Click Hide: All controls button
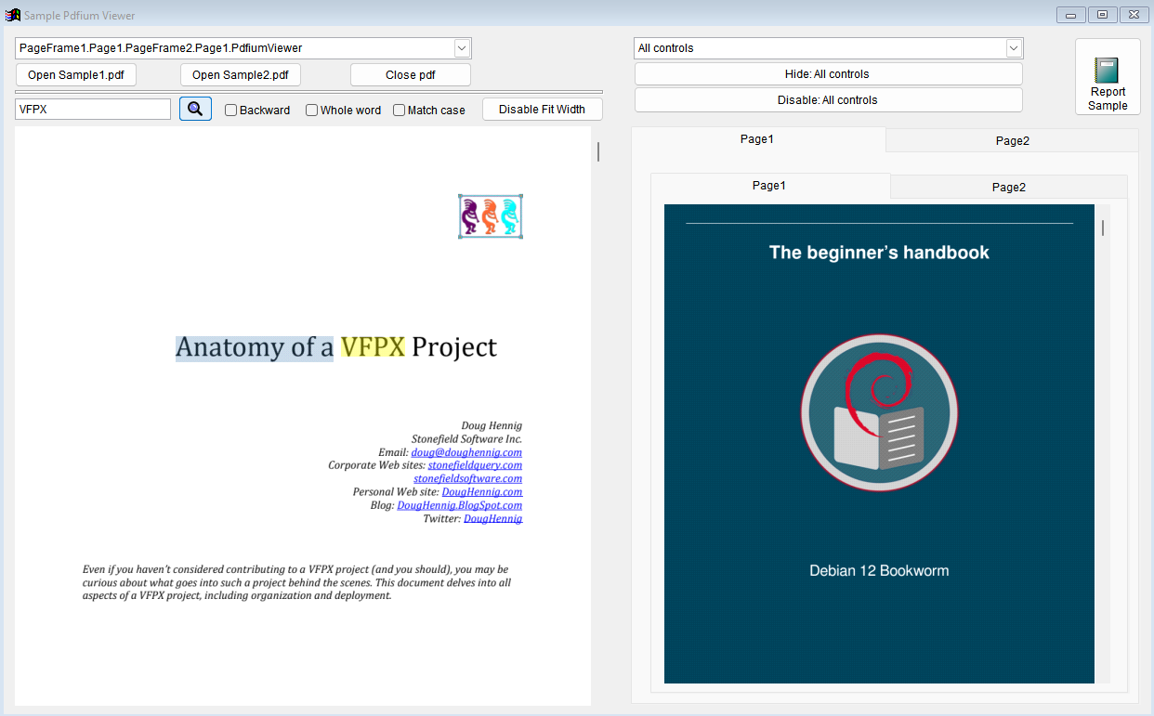1154x716 pixels. click(828, 74)
